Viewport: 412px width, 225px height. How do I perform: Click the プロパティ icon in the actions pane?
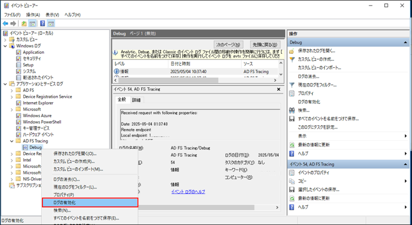[292, 93]
